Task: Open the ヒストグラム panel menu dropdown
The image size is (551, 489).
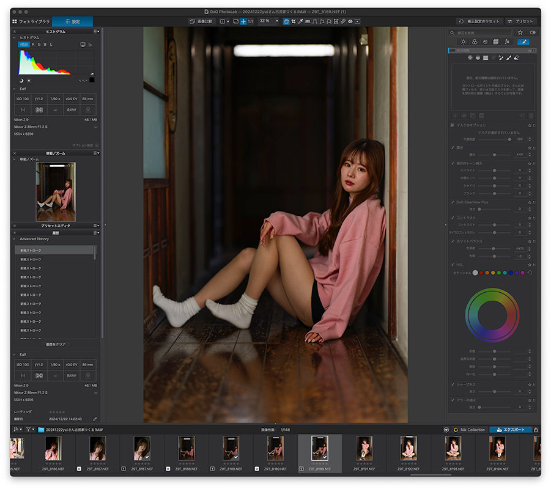Action: [96, 31]
